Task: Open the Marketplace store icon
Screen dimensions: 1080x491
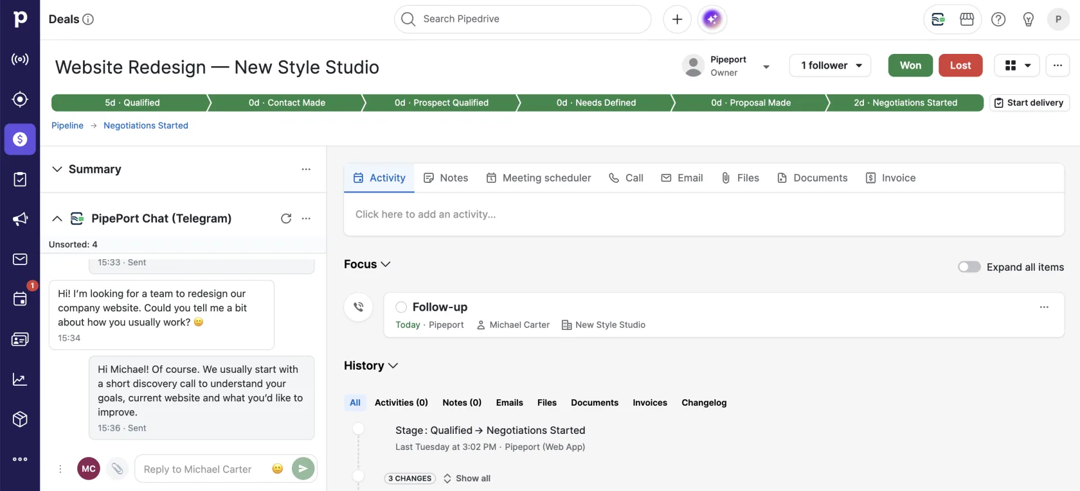Action: (x=967, y=19)
